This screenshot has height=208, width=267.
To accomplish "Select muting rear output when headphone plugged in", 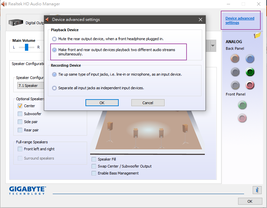I will click(x=54, y=39).
